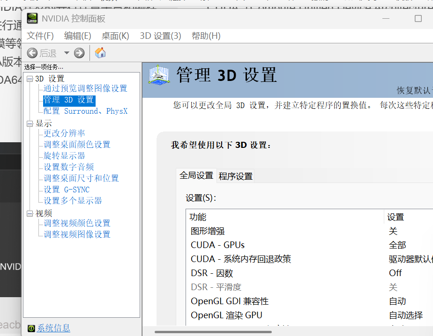Minimize the NVIDIA 控制面板 window

click(x=386, y=18)
